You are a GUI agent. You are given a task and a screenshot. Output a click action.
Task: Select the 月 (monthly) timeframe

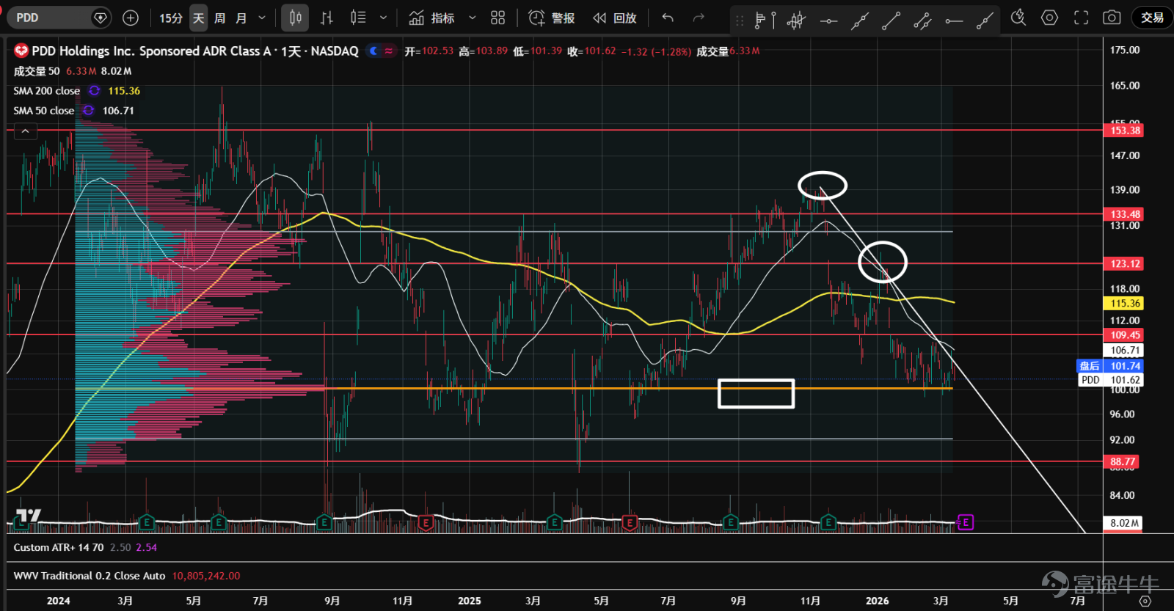coord(241,18)
